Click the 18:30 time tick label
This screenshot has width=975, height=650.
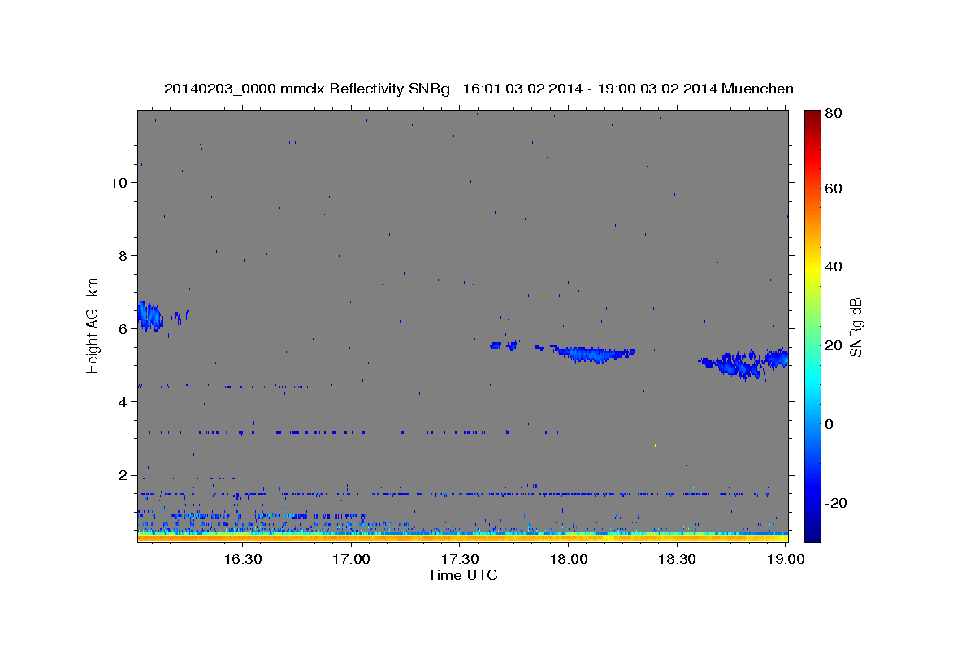point(678,559)
